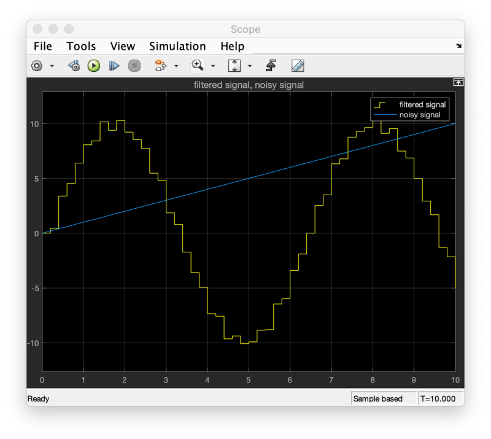Run simulation with green play button
Viewport: 491px width, 439px height.
coord(94,66)
